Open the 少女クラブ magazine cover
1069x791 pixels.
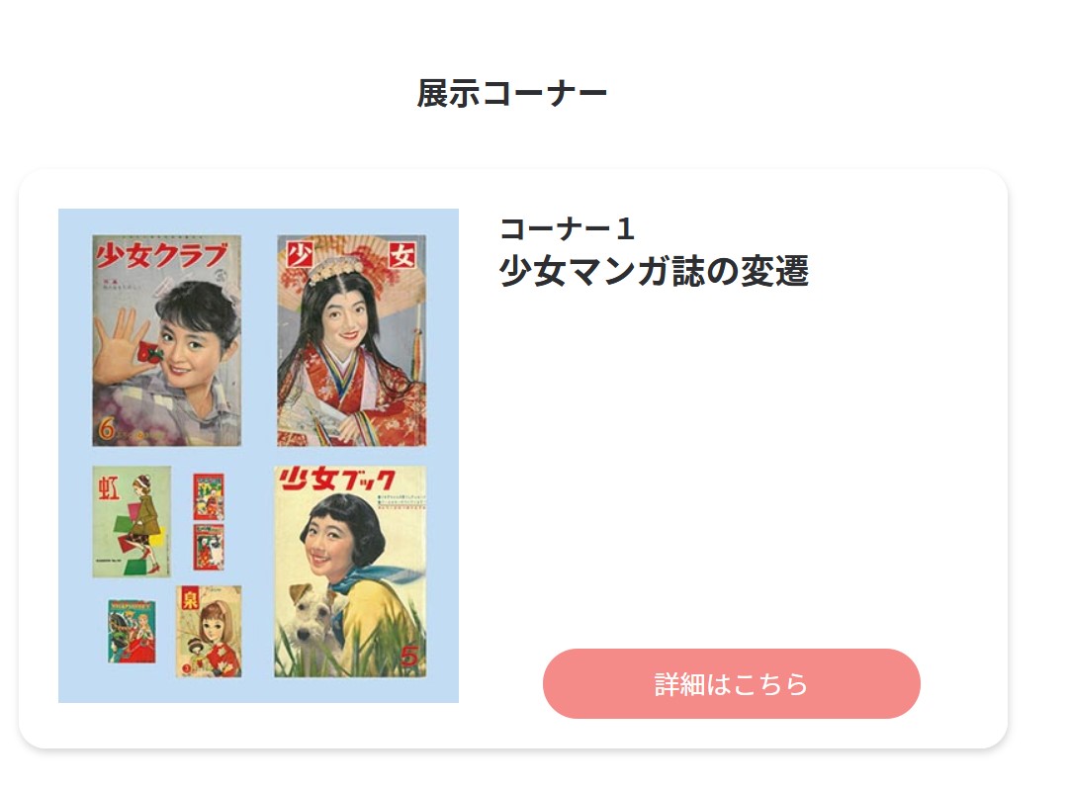pos(166,340)
